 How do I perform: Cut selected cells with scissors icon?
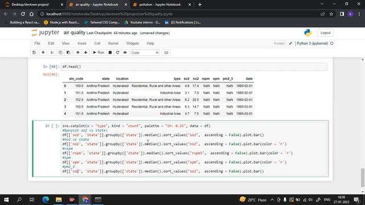pos(52,52)
